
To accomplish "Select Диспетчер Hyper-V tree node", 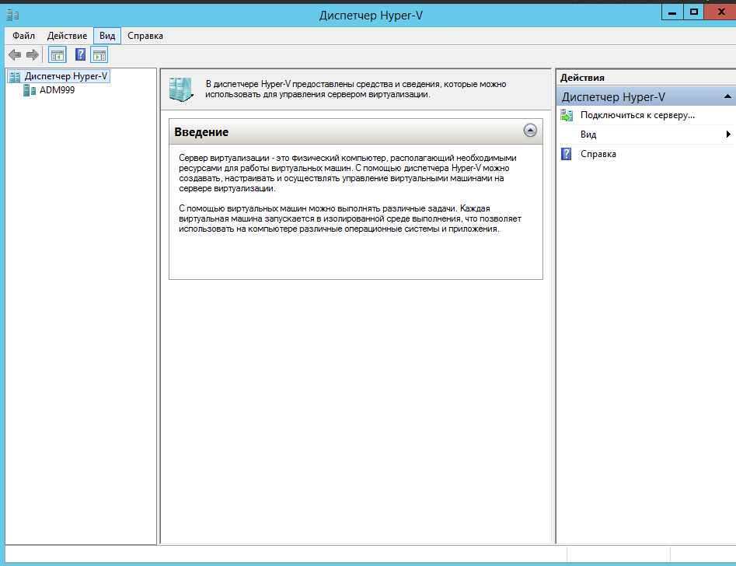I will pos(66,76).
